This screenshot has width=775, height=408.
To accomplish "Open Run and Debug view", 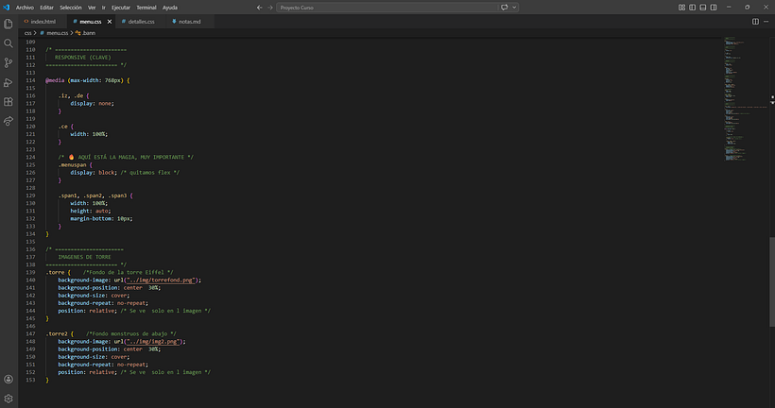I will (x=9, y=82).
